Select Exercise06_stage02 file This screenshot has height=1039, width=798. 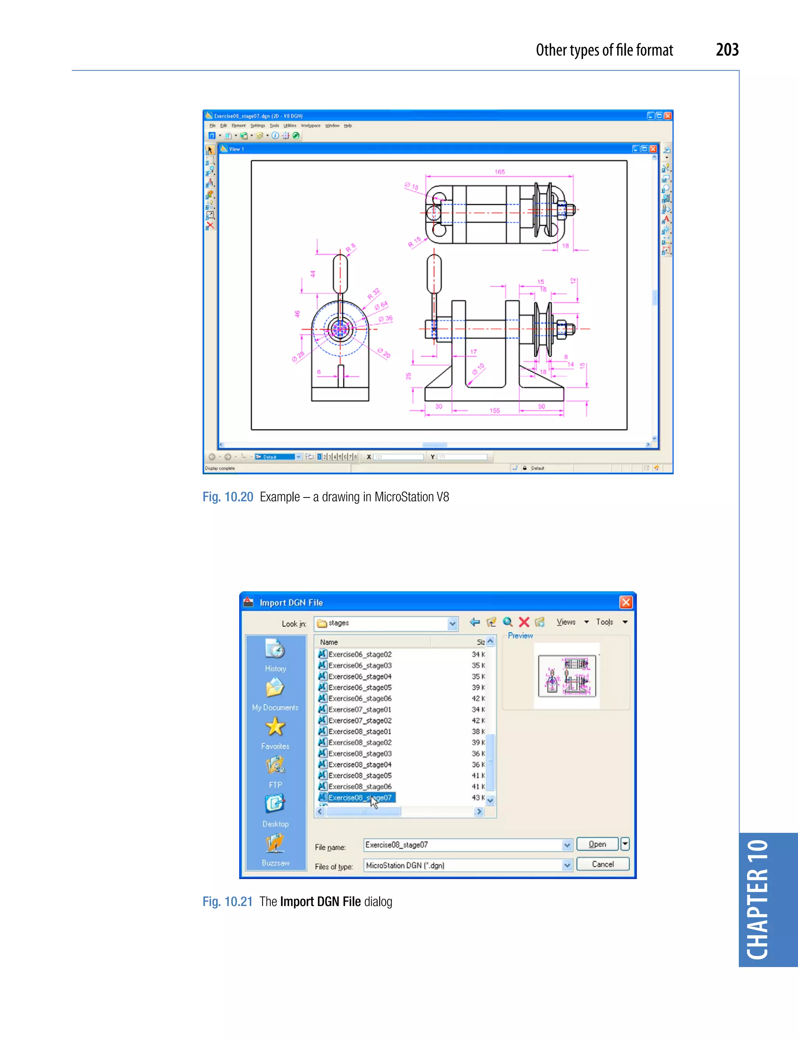[x=355, y=655]
